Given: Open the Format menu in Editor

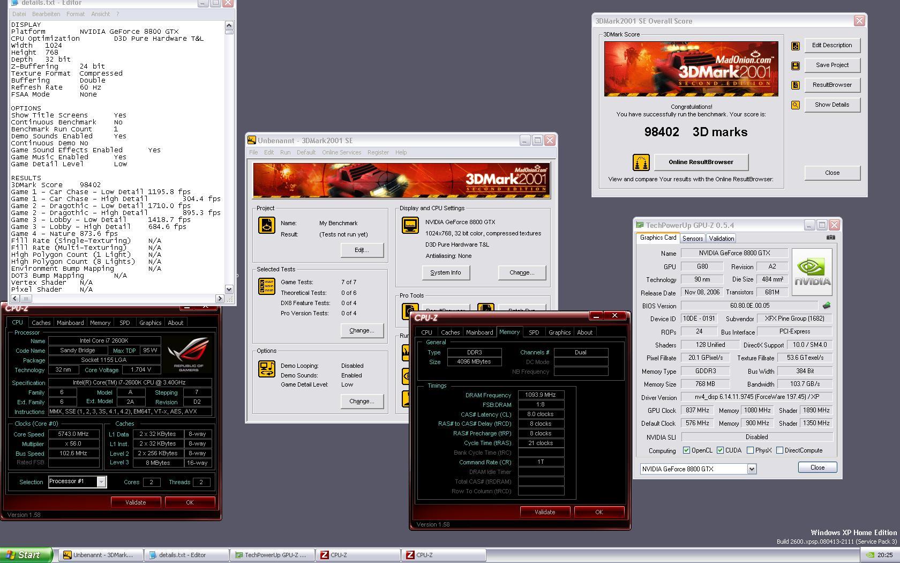Looking at the screenshot, I should 76,14.
